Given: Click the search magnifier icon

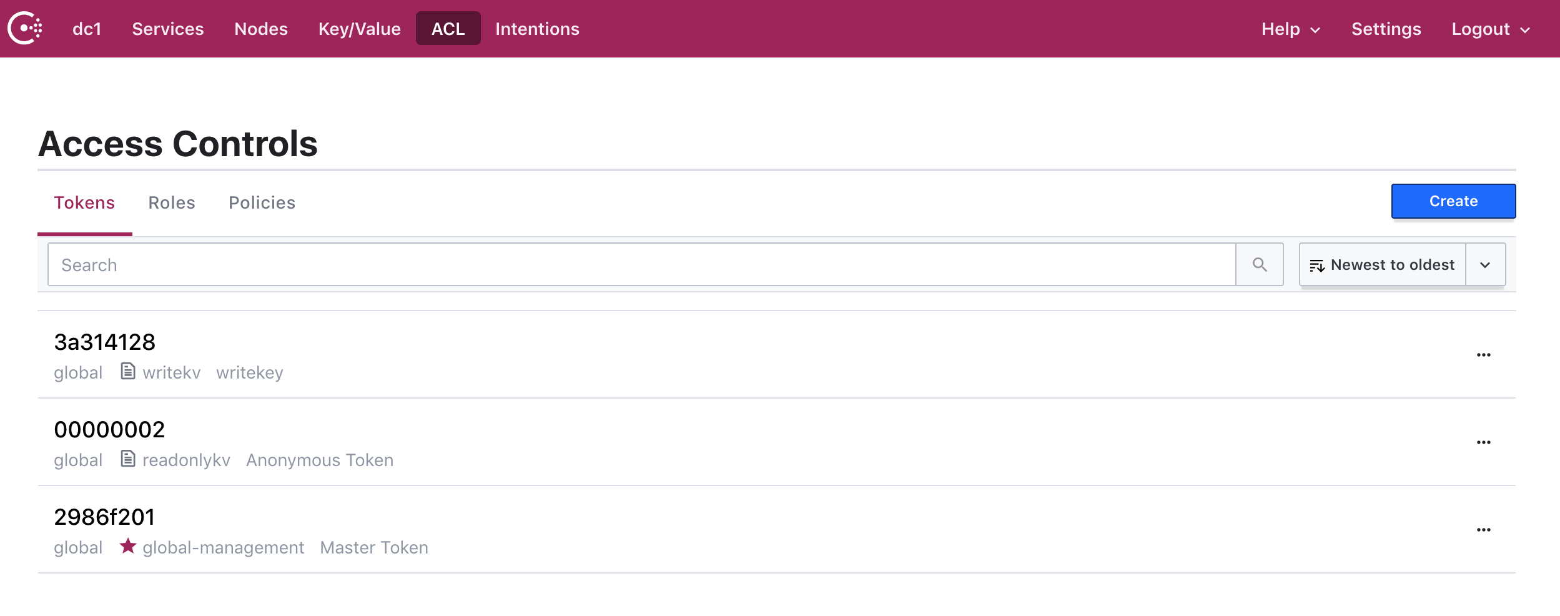Looking at the screenshot, I should [x=1260, y=265].
